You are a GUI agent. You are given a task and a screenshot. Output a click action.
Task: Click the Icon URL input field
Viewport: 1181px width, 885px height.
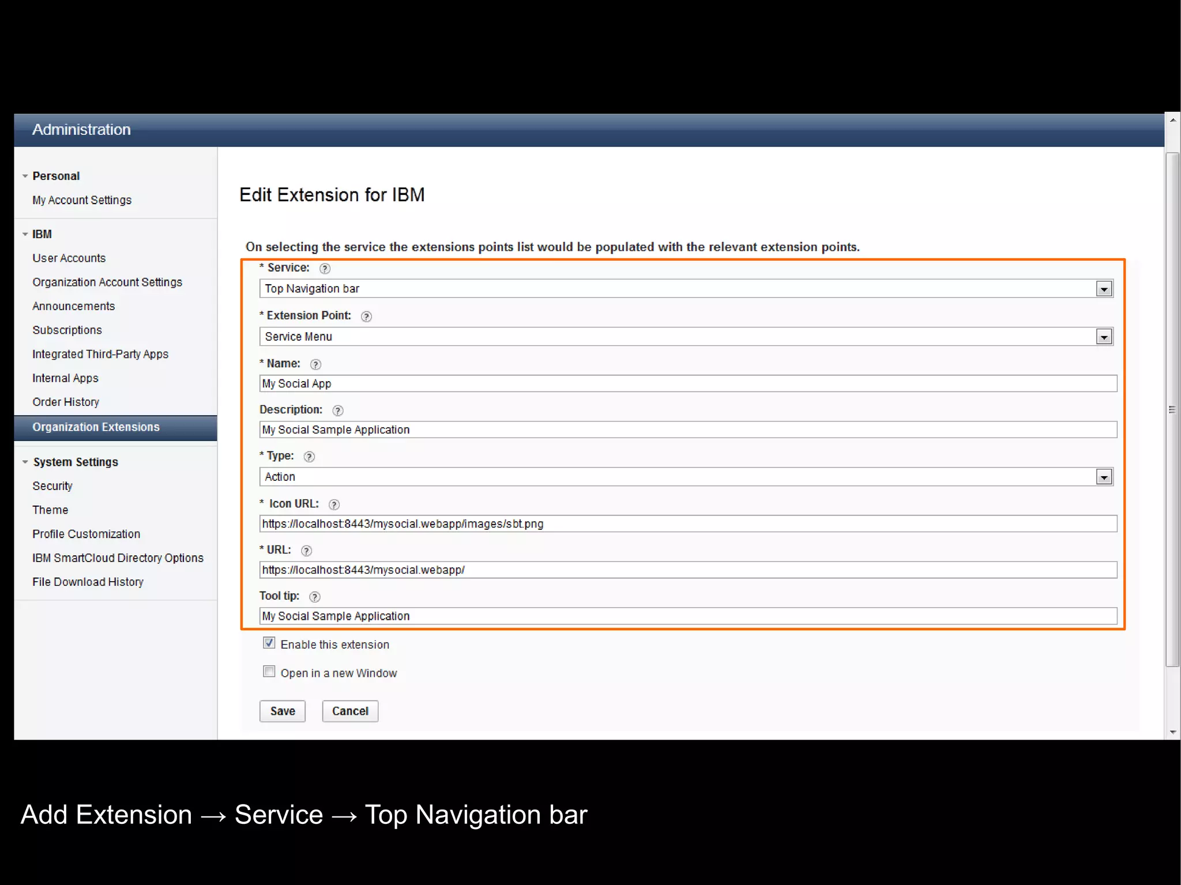(688, 524)
